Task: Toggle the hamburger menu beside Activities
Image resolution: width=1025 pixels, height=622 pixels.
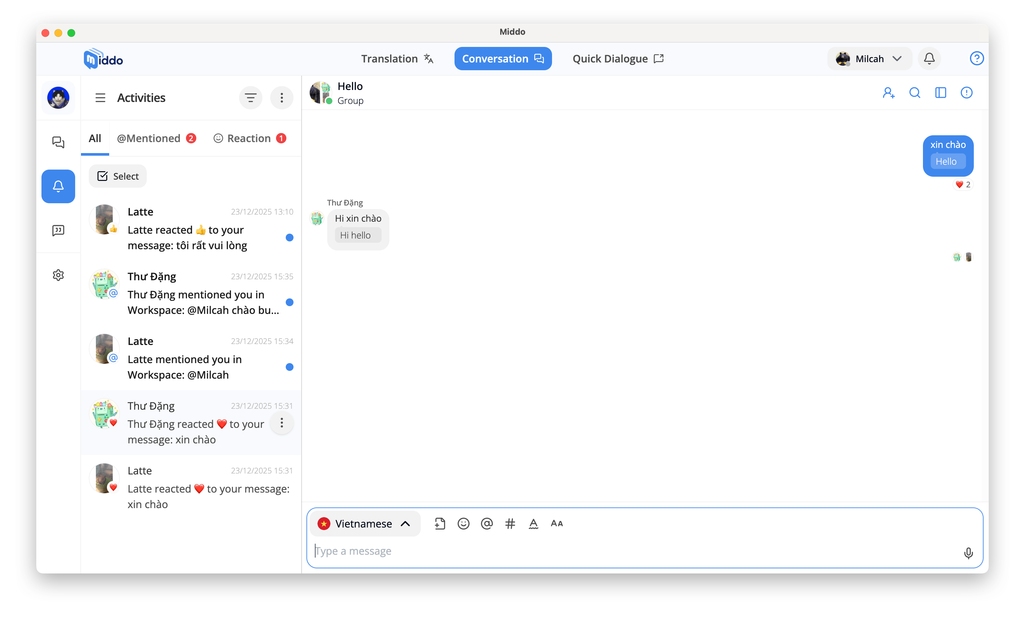Action: [100, 98]
